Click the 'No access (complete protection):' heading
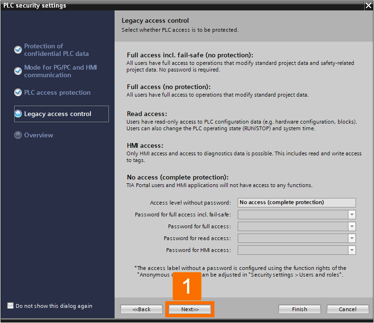This screenshot has height=323, width=374. [178, 177]
